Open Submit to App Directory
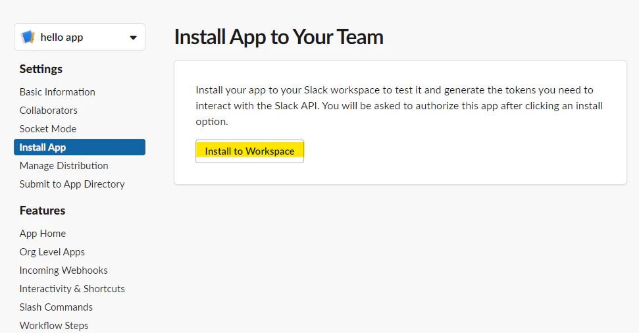The height and width of the screenshot is (333, 639). pyautogui.click(x=72, y=184)
